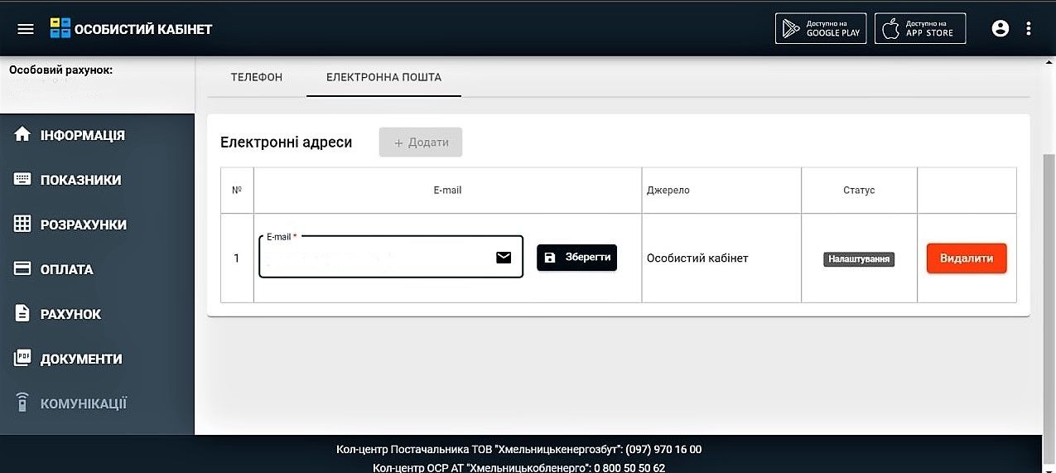Open the Розрахунки sidebar section
The height and width of the screenshot is (473, 1056).
pyautogui.click(x=83, y=224)
